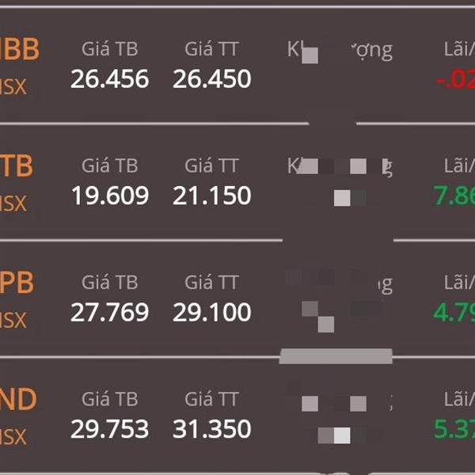Viewport: 475px width, 475px height.
Task: Tap the HSX exchange label under MBB
Action: coord(13,86)
